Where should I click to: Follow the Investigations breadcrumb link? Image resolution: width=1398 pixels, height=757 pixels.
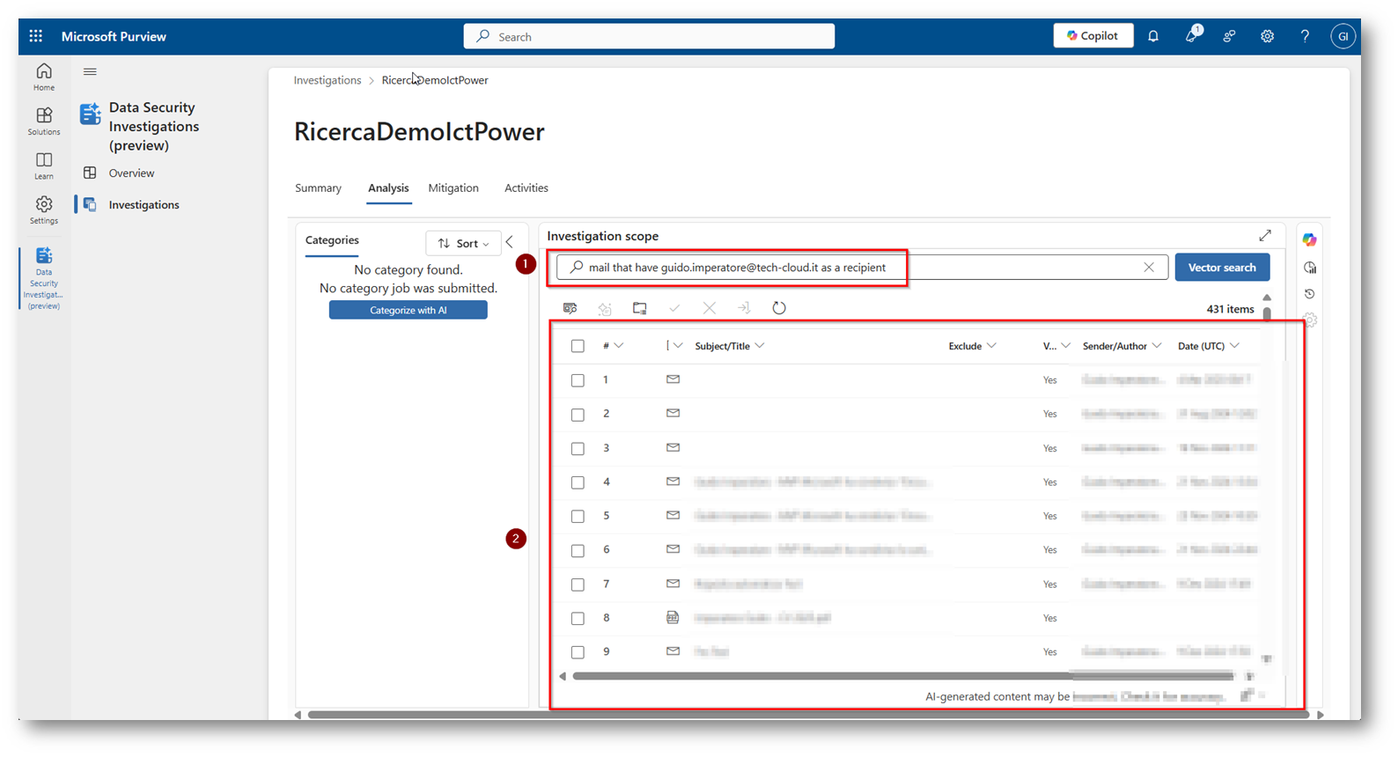(327, 80)
